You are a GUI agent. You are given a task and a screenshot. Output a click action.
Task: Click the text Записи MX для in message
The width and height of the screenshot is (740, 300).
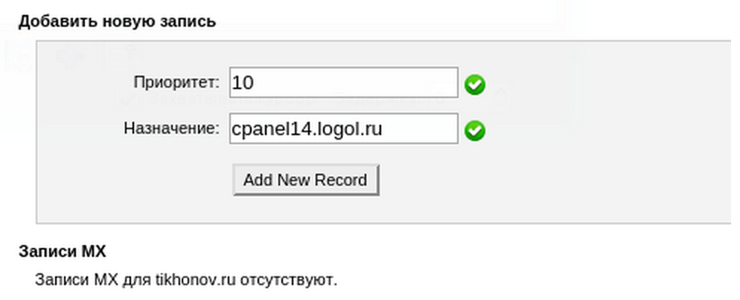point(93,280)
